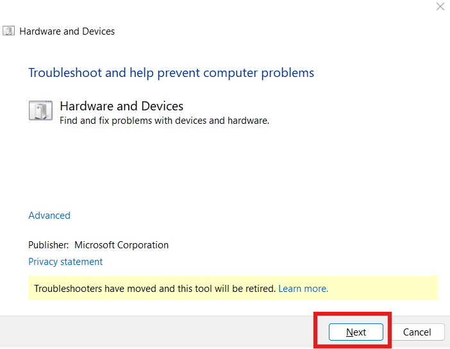The image size is (450, 349).
Task: Select the Hardware and Devices troubleshooter name
Action: point(121,106)
